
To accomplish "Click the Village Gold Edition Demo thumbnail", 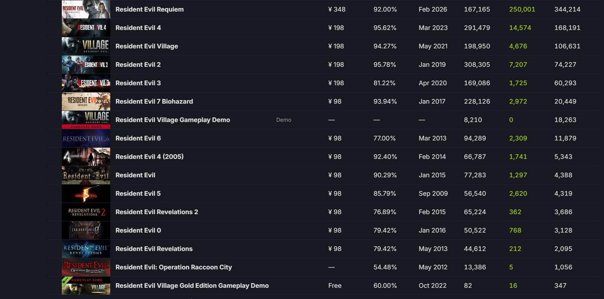I will (86, 286).
